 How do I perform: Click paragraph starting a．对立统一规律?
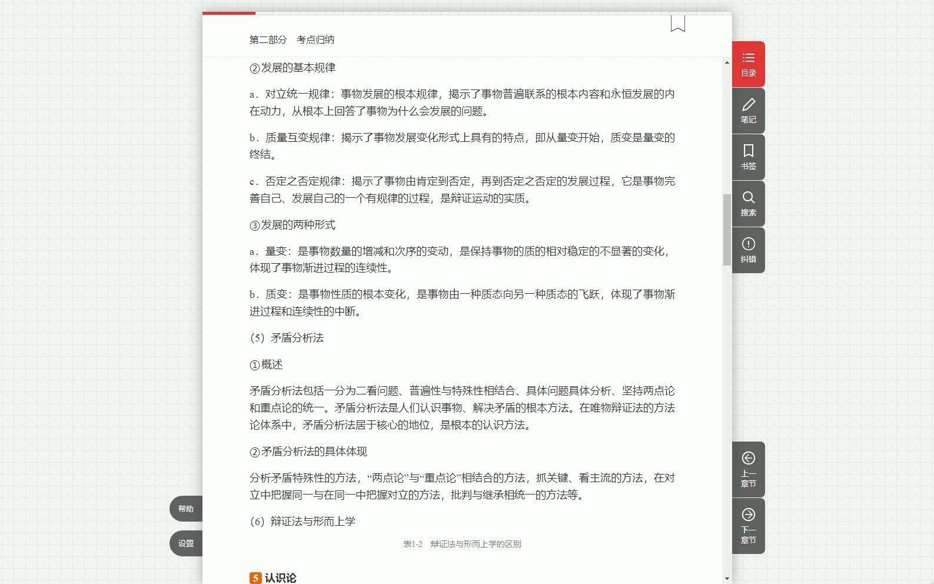click(462, 102)
